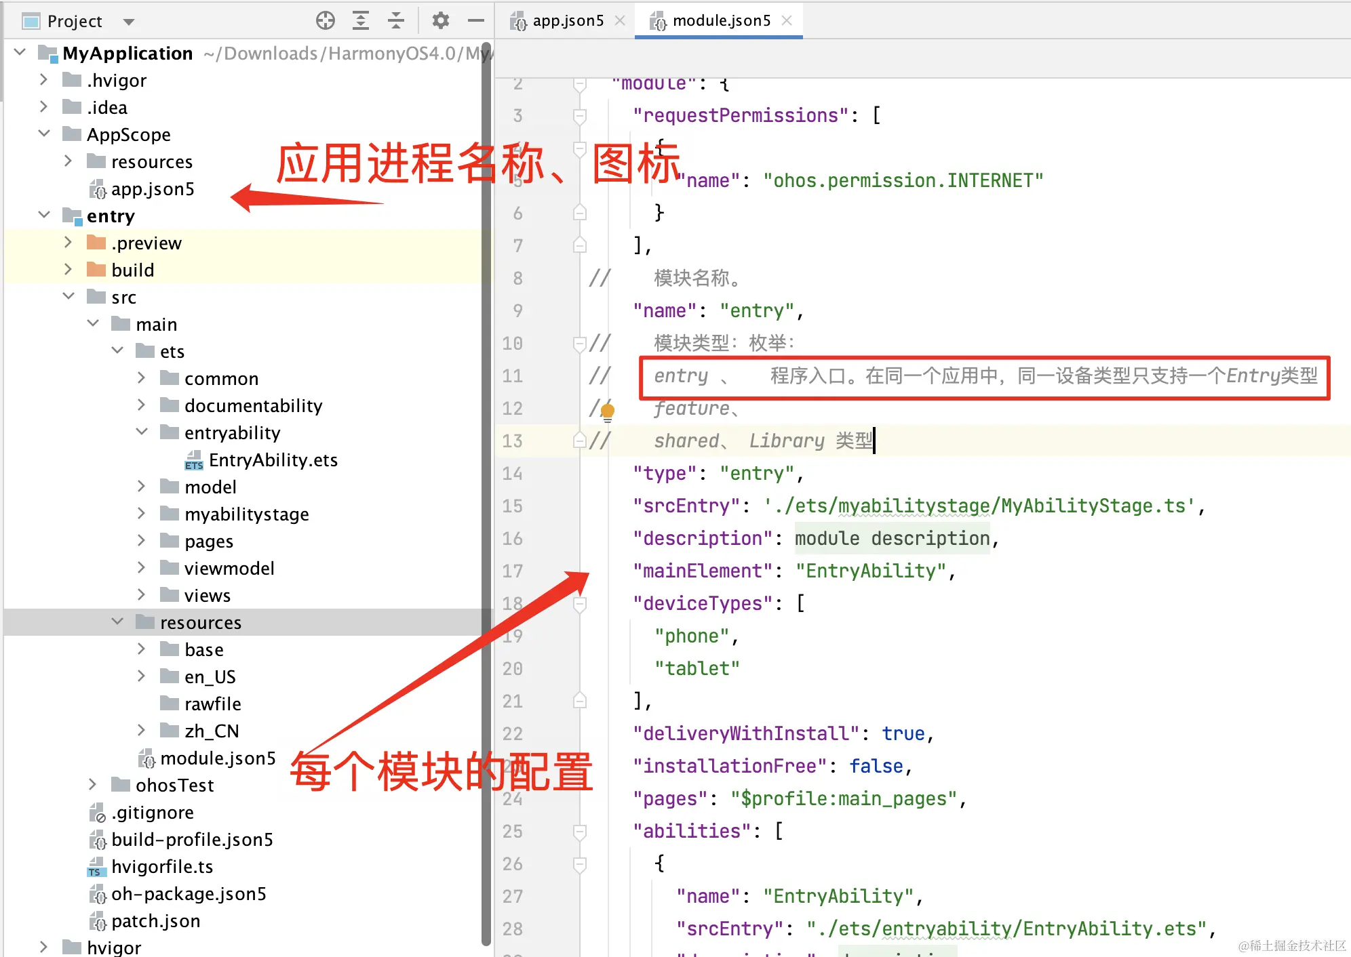
Task: Click the lightbulb intention icon on line 12
Action: point(608,411)
